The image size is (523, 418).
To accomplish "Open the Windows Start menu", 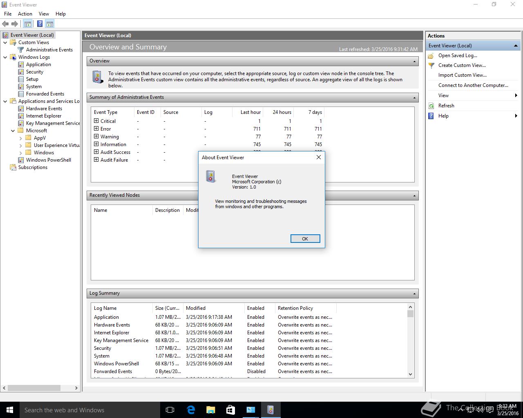I will [10, 410].
